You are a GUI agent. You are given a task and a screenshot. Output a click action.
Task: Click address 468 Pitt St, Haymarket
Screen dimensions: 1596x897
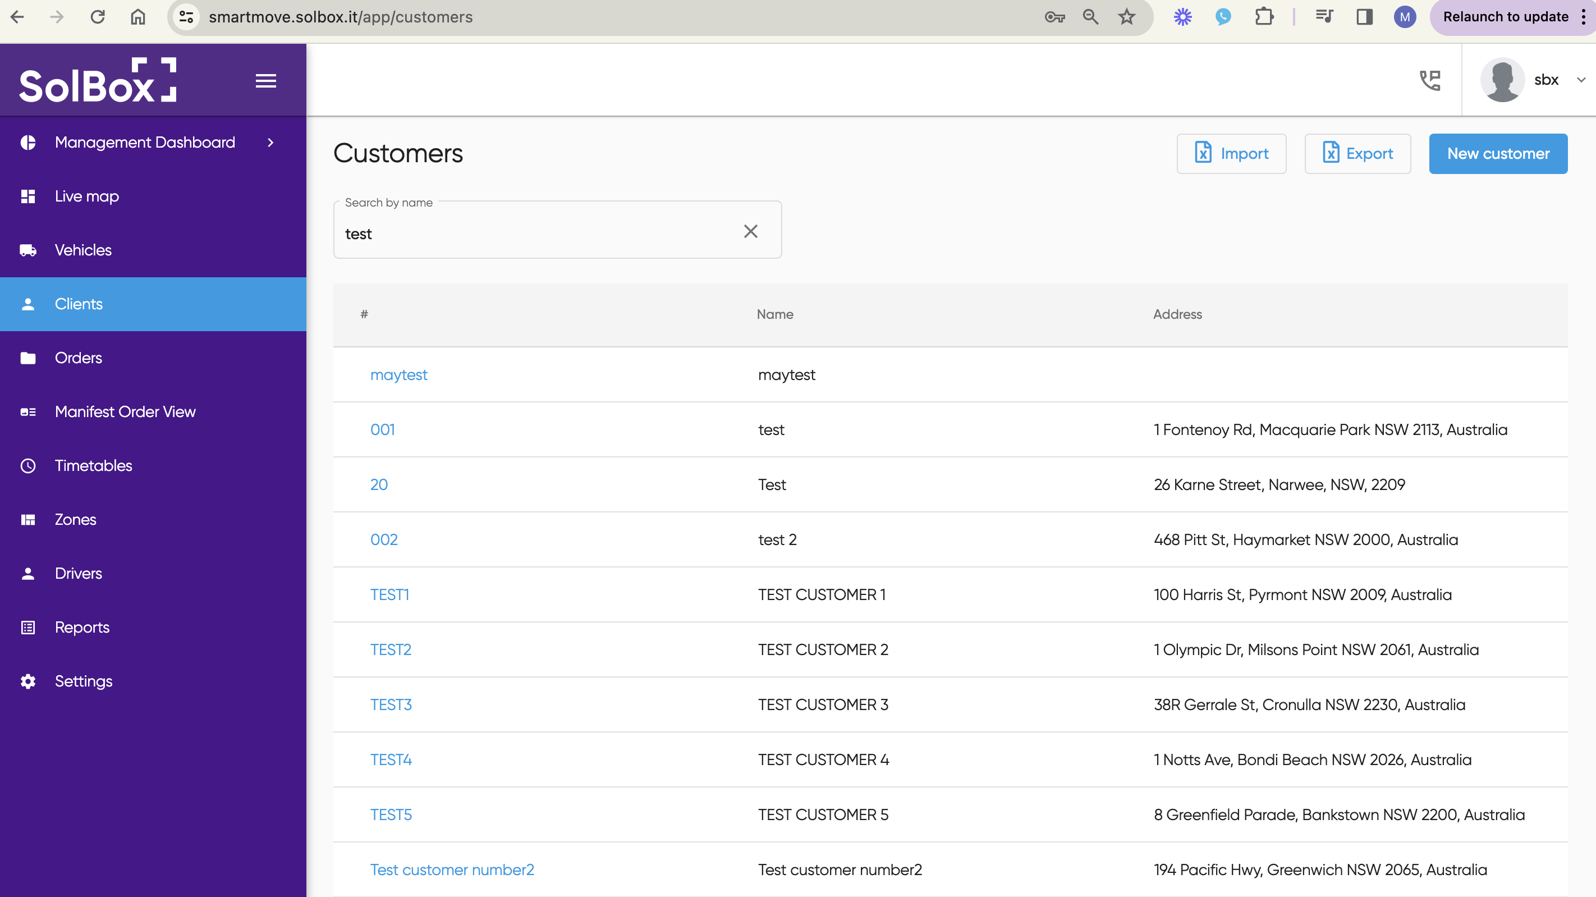point(1305,540)
